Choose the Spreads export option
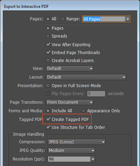 [48, 36]
